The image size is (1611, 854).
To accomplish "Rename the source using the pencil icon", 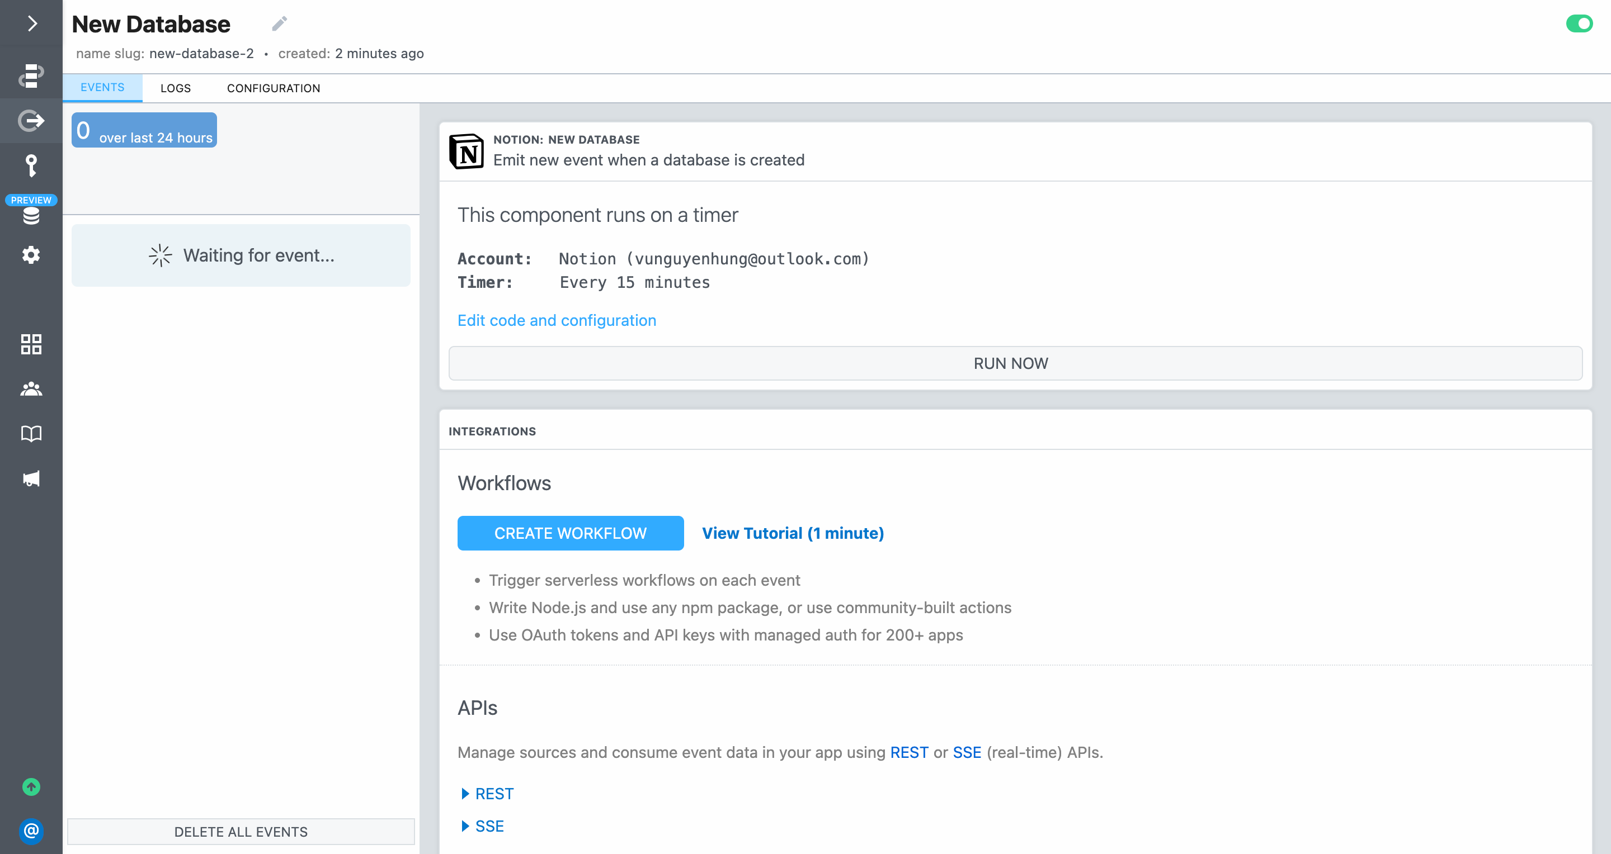I will (x=279, y=22).
